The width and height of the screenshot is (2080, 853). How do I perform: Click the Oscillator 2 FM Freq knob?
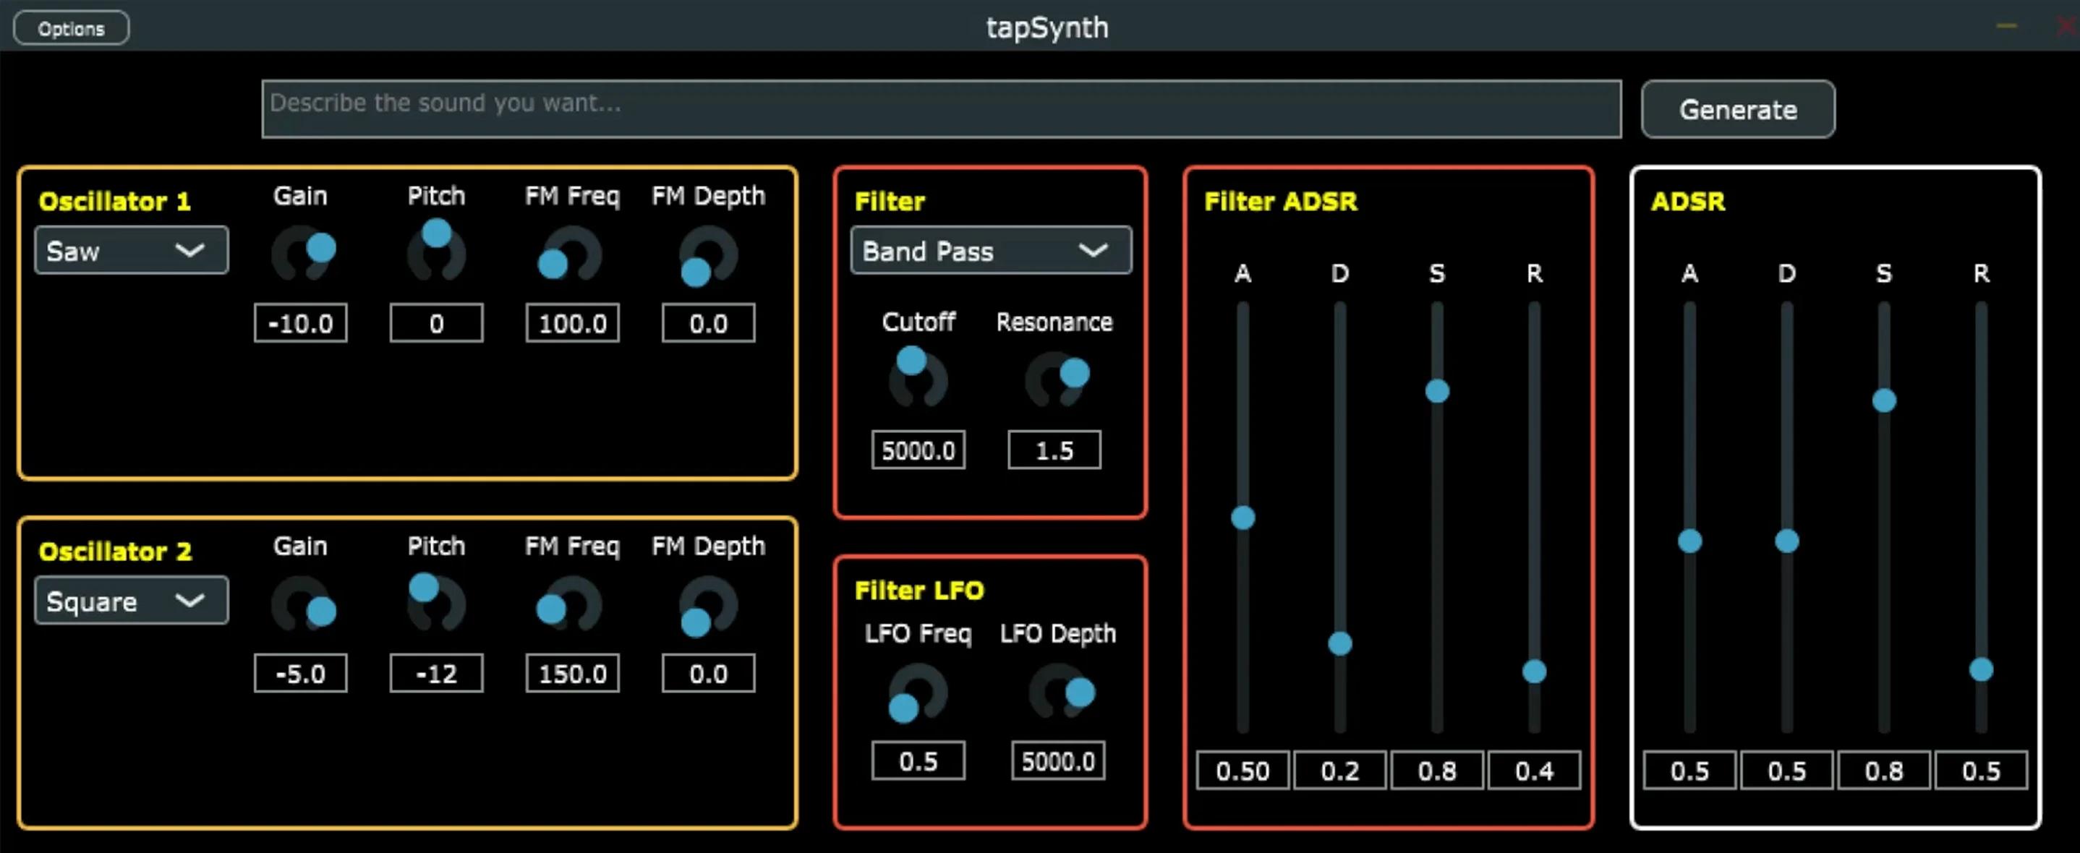[571, 605]
